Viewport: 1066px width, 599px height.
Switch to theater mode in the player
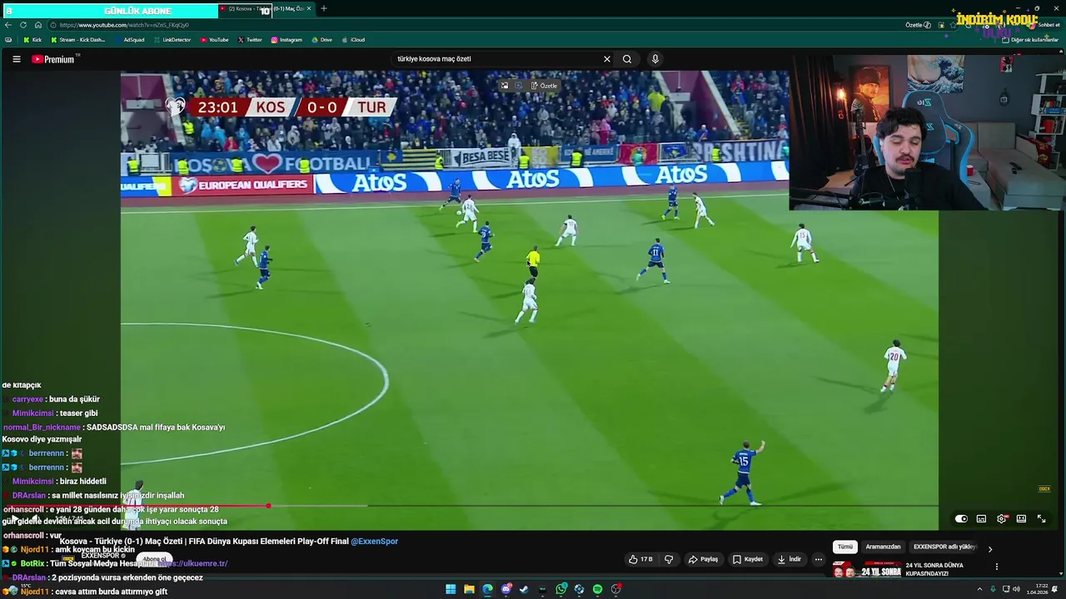1021,519
